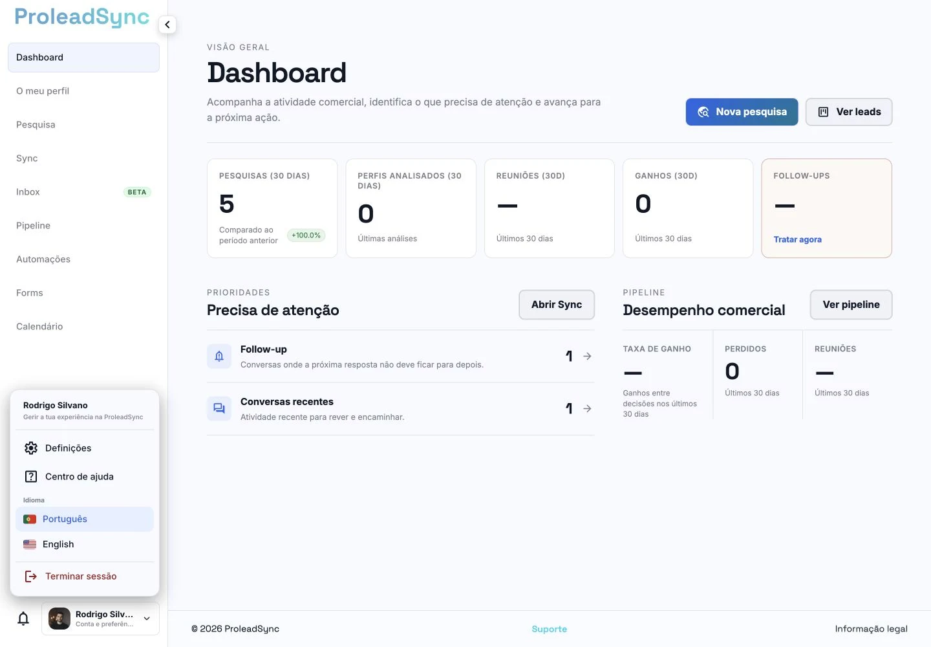Image resolution: width=931 pixels, height=647 pixels.
Task: Click the Rodrigo Silvano avatar photo
Action: click(x=59, y=619)
